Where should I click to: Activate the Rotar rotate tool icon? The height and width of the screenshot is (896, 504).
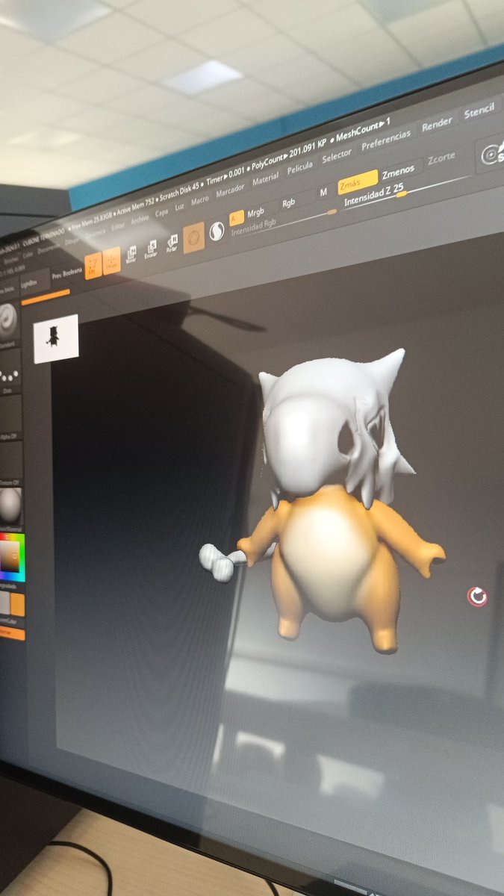coord(172,243)
